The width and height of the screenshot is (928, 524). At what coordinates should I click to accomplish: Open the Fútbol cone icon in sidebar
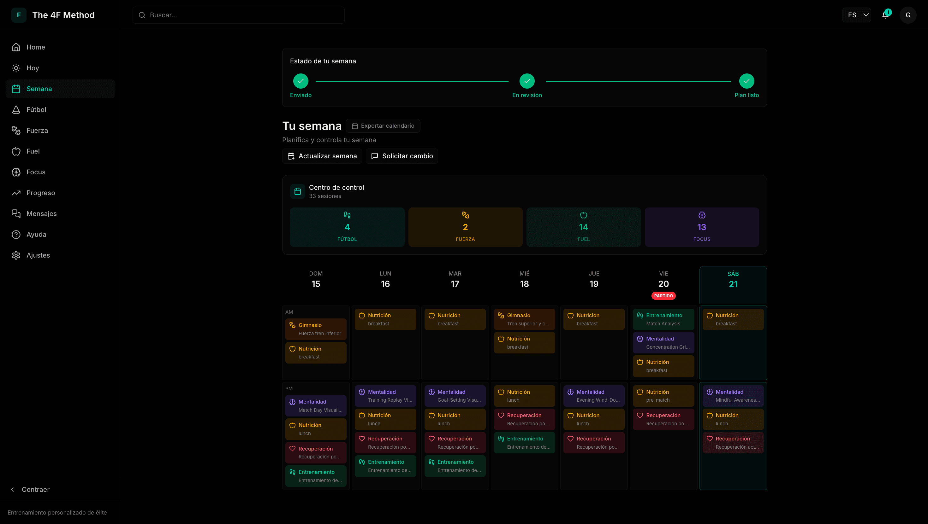pos(16,110)
